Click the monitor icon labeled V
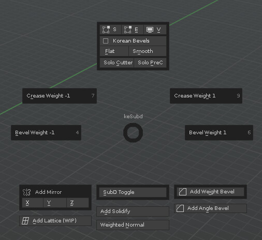 150,30
